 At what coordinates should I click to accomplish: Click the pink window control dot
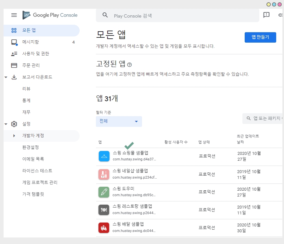tap(280, 5)
